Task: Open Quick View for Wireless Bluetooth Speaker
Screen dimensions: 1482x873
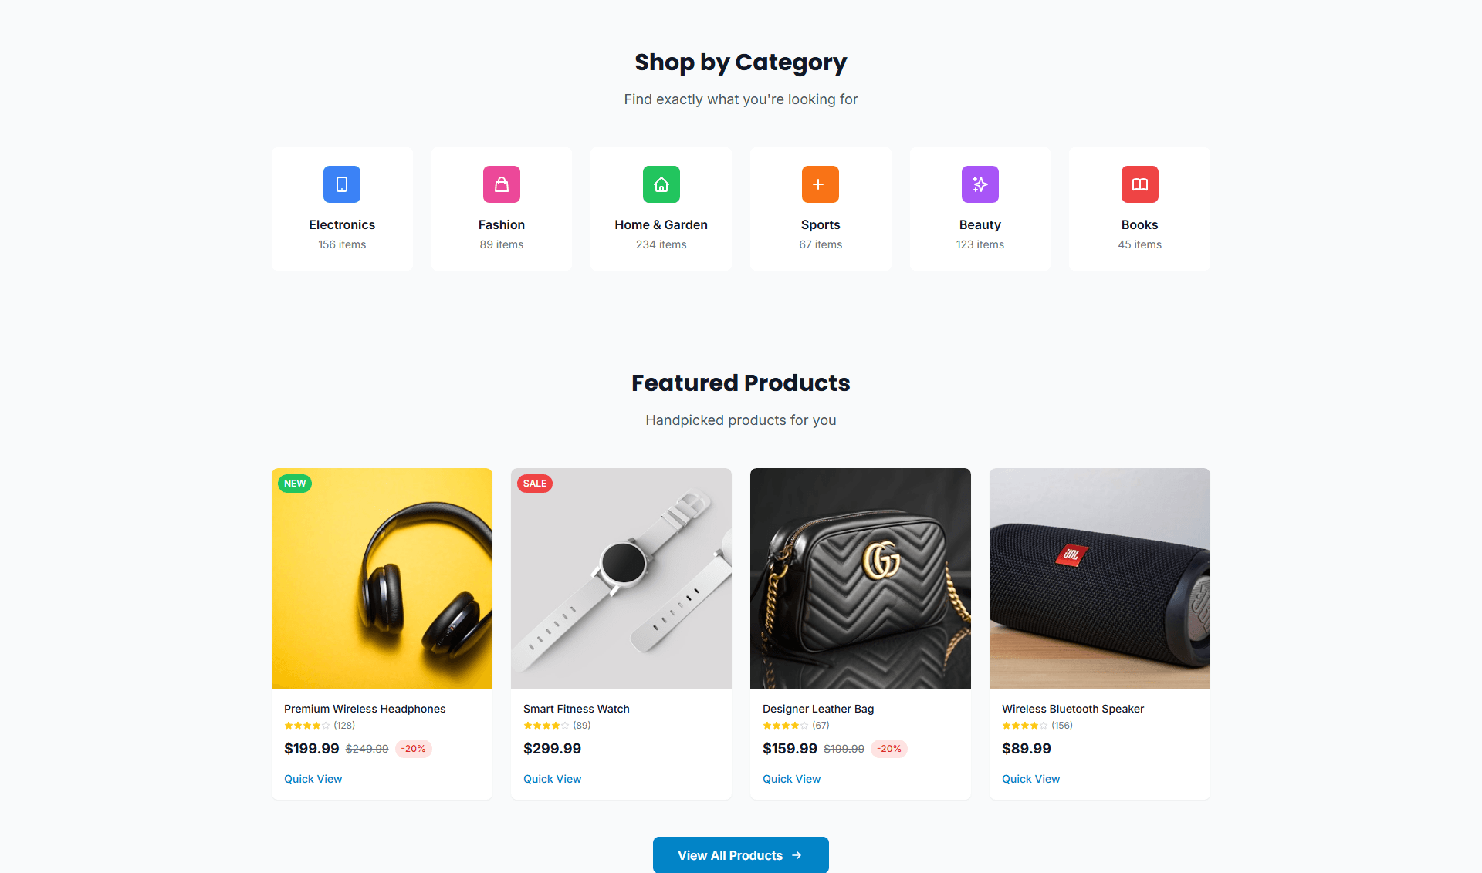Action: 1030,779
